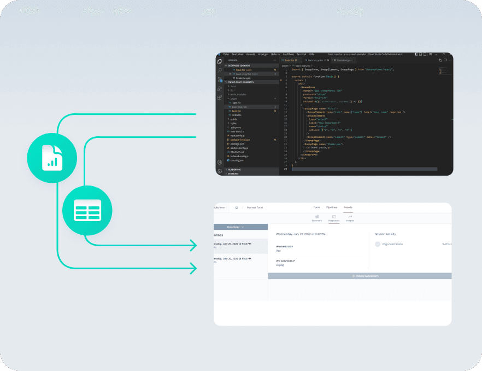The image size is (482, 371).
Task: Toggle the bottom panel layout button
Action: tap(421, 54)
